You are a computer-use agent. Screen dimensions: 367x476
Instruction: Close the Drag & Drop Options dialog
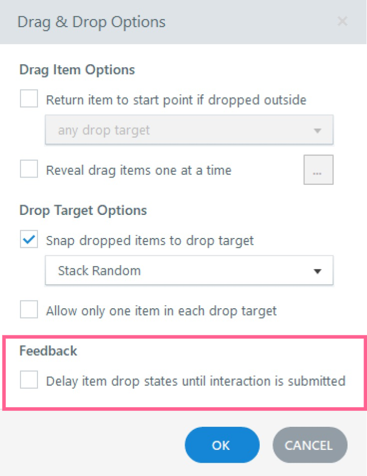point(342,22)
